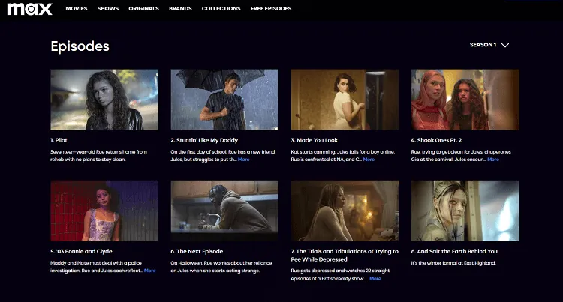Open the Movies menu
The height and width of the screenshot is (302, 563).
(x=77, y=9)
